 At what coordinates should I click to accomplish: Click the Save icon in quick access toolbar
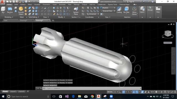point(14,2)
